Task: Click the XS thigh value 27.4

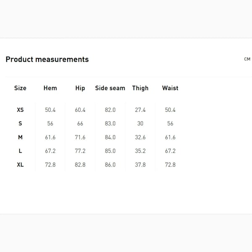Action: (x=140, y=110)
